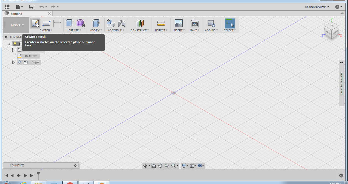Open Viewports layout dropdown
348x184 pixels.
click(201, 166)
